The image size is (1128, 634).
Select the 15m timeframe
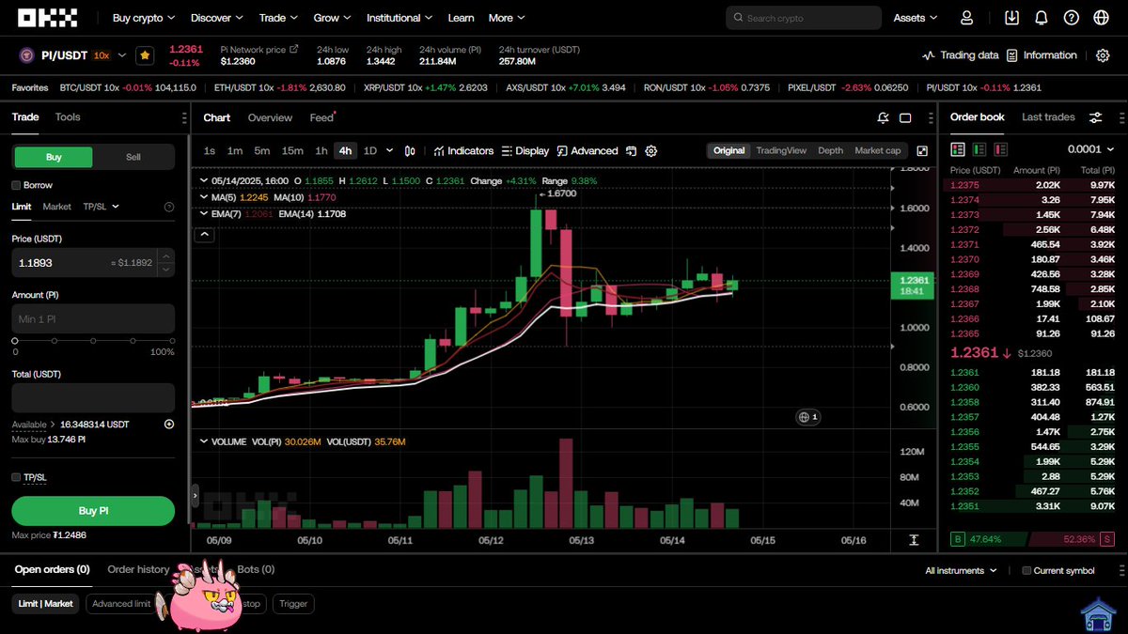(x=292, y=150)
